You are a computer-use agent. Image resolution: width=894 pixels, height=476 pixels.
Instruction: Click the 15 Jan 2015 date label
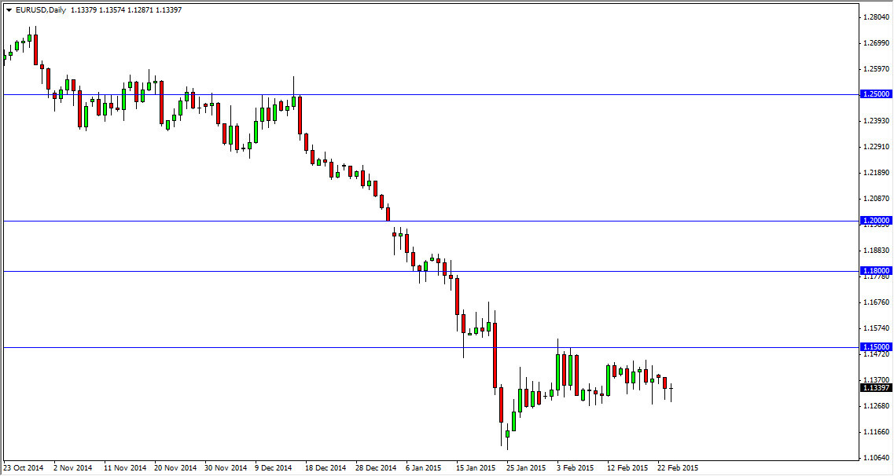pyautogui.click(x=476, y=468)
